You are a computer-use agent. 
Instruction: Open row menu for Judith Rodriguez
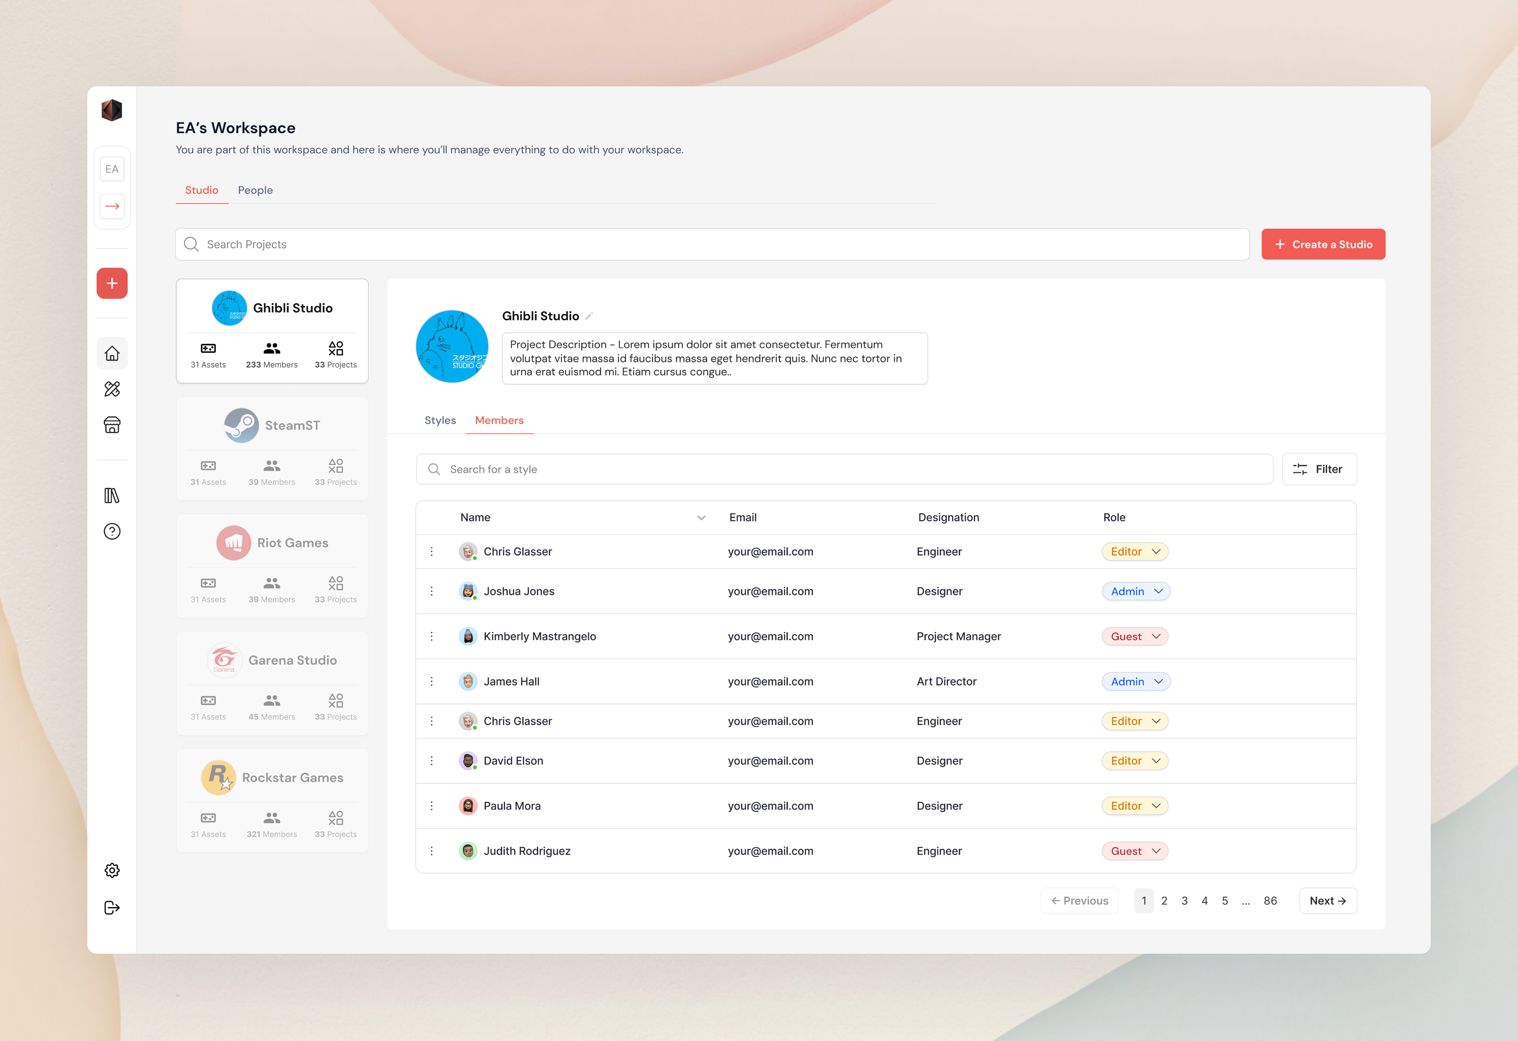(x=432, y=851)
